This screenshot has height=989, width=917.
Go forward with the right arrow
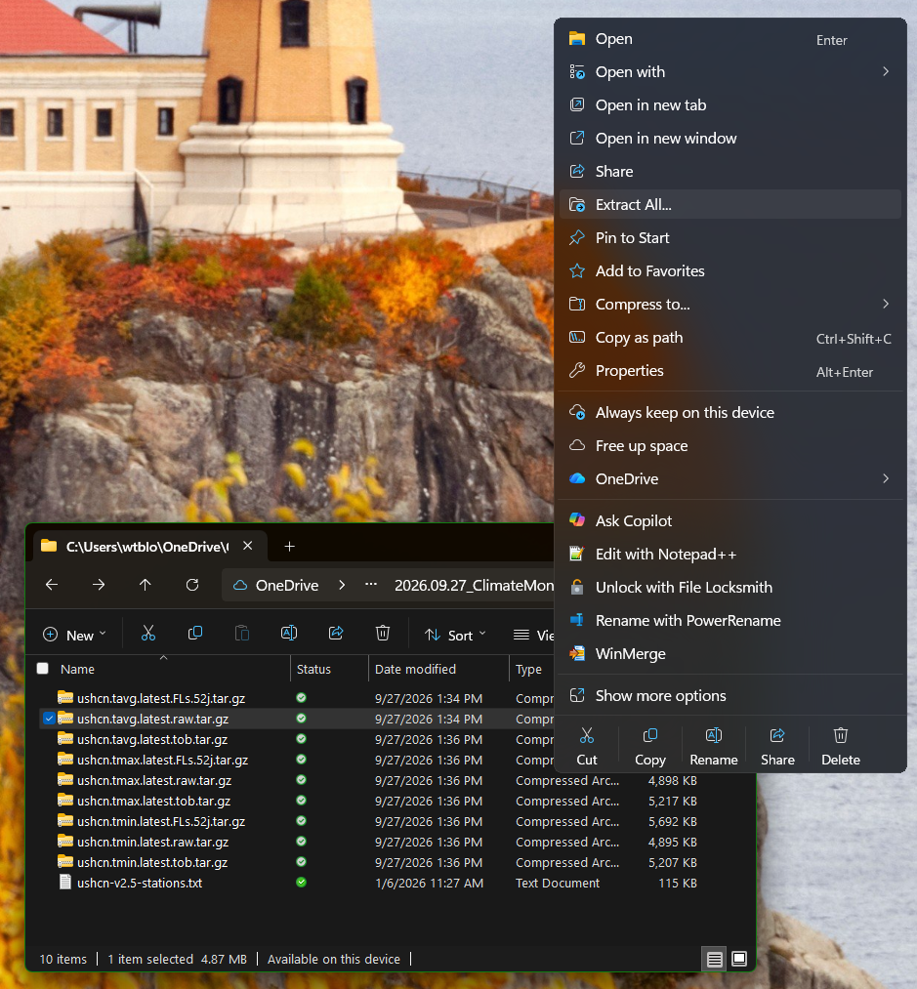(99, 586)
